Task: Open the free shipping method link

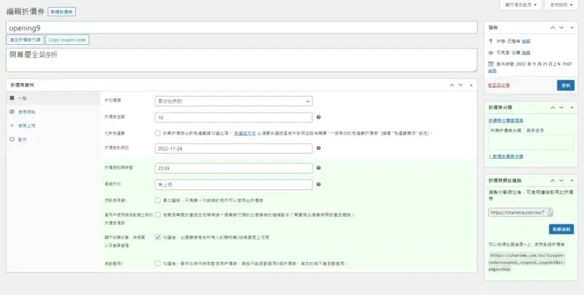Action: [x=245, y=133]
